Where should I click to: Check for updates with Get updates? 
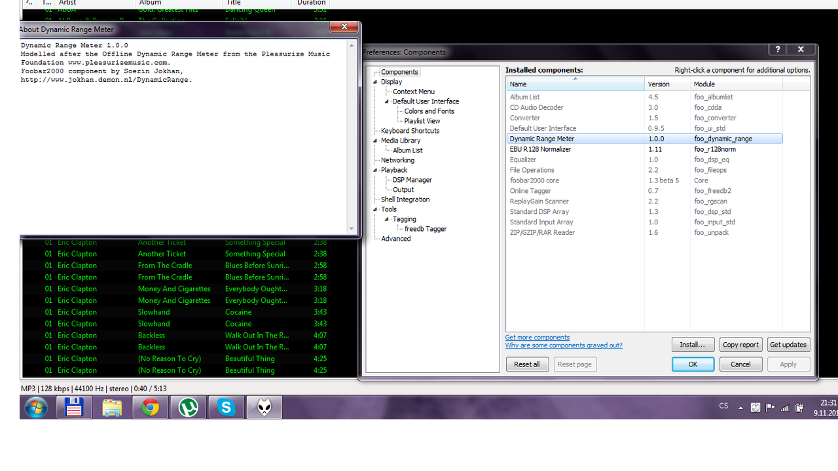(788, 345)
